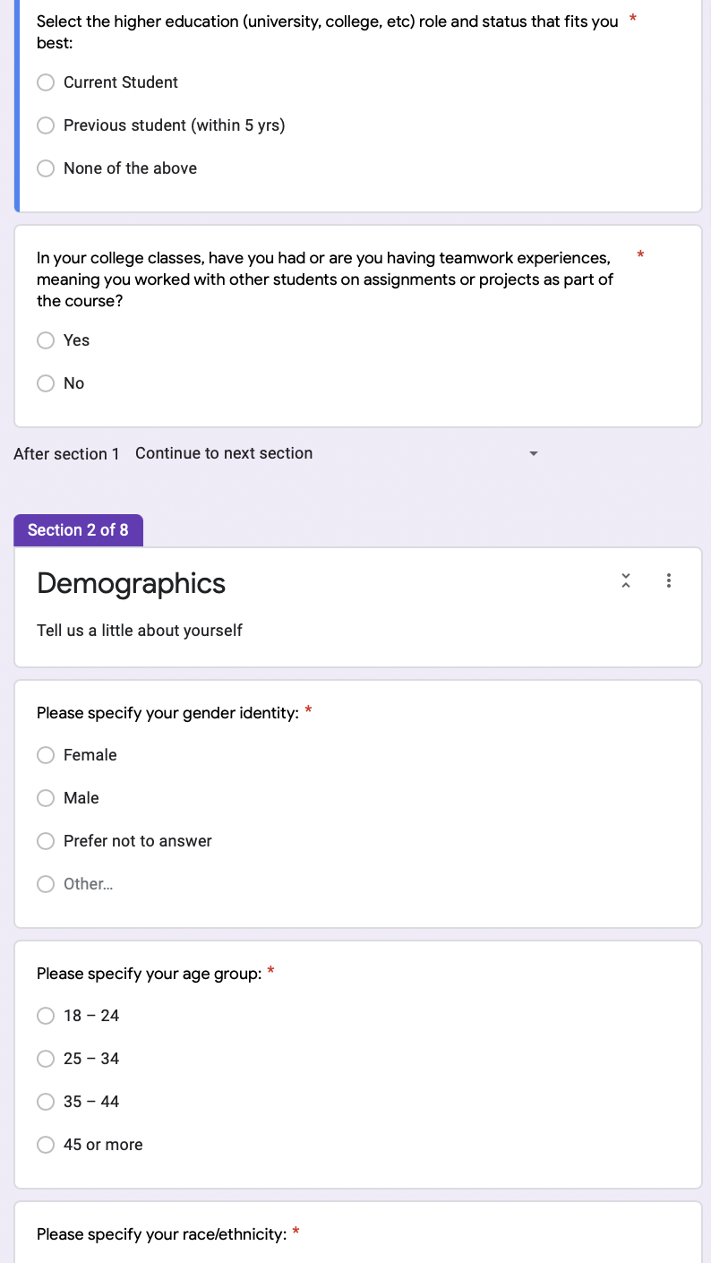Open the Continue to next section dropdown
This screenshot has height=1263, width=711.
pyautogui.click(x=338, y=453)
